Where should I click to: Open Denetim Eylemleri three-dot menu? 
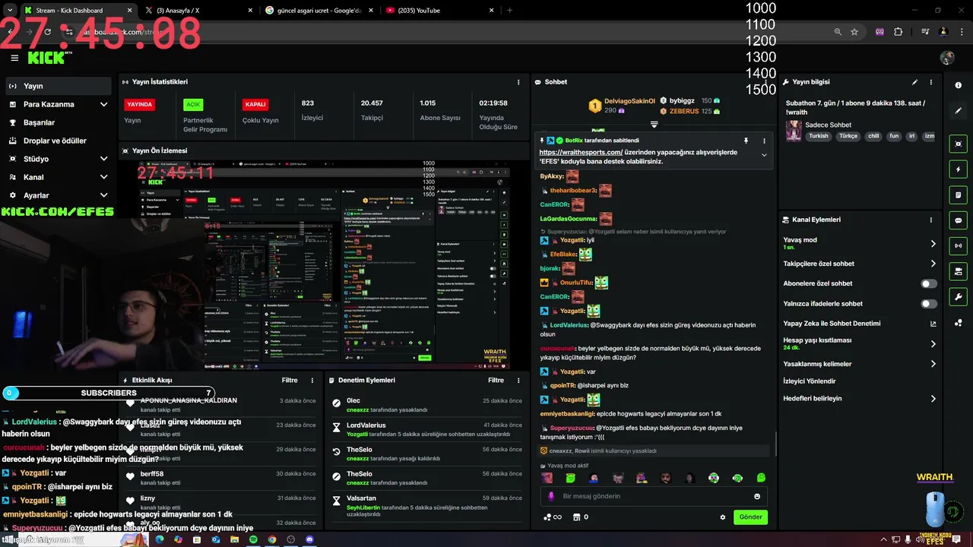pos(519,381)
